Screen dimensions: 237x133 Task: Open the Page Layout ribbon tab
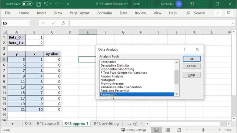80,13
